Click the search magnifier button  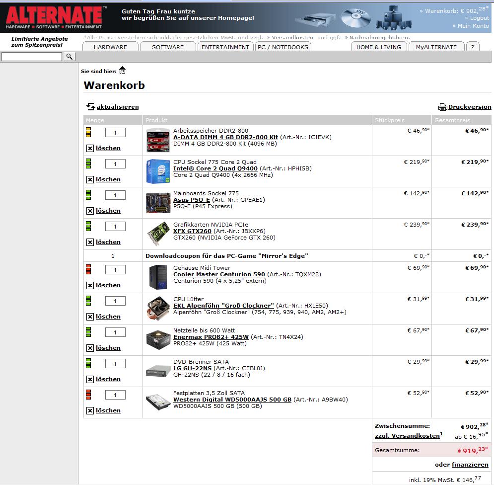(x=70, y=57)
